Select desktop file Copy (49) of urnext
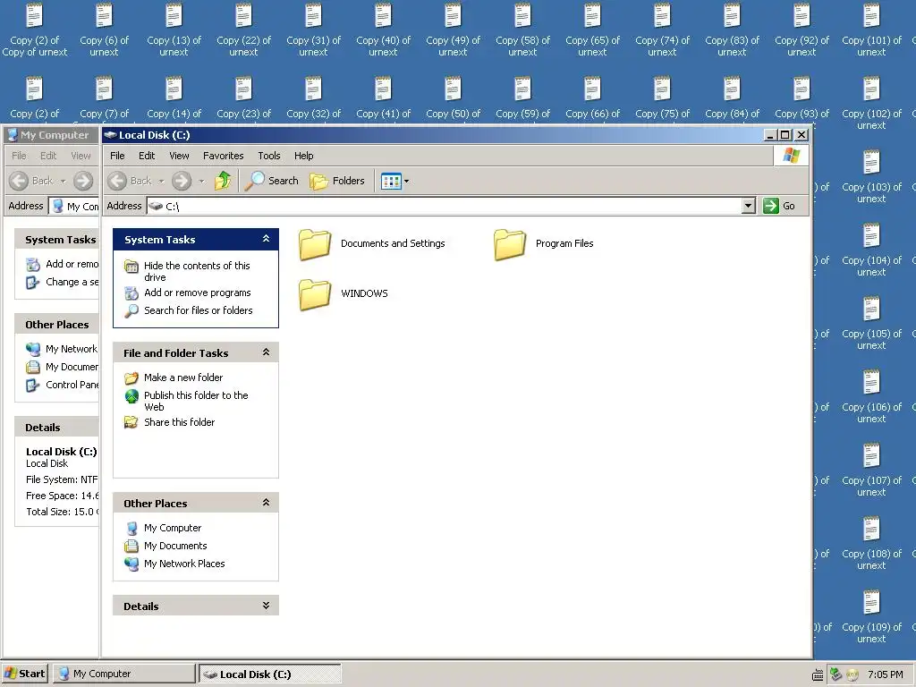 coord(453,30)
